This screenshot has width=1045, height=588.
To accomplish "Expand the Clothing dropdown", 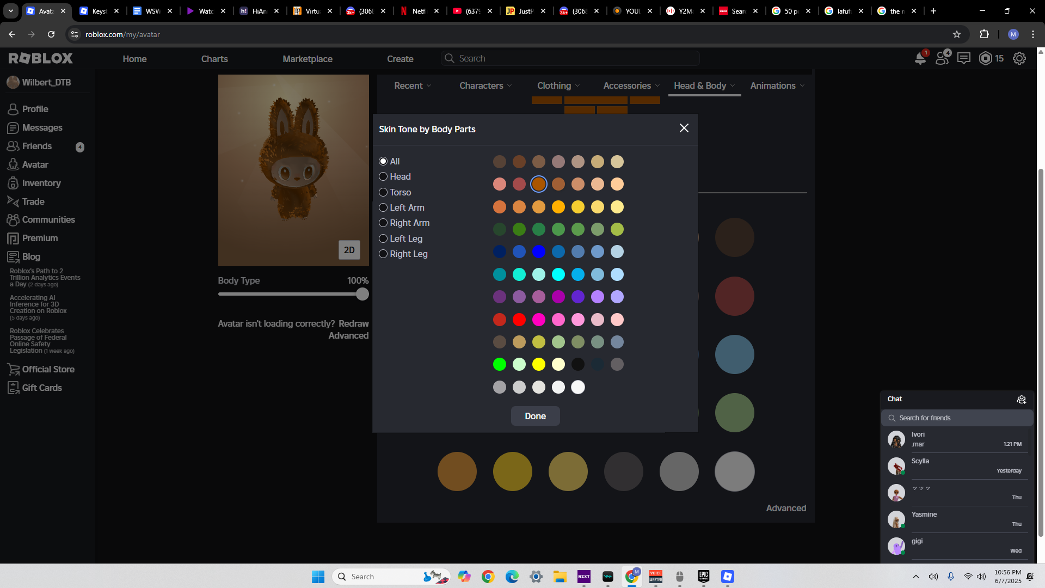I will 558,86.
